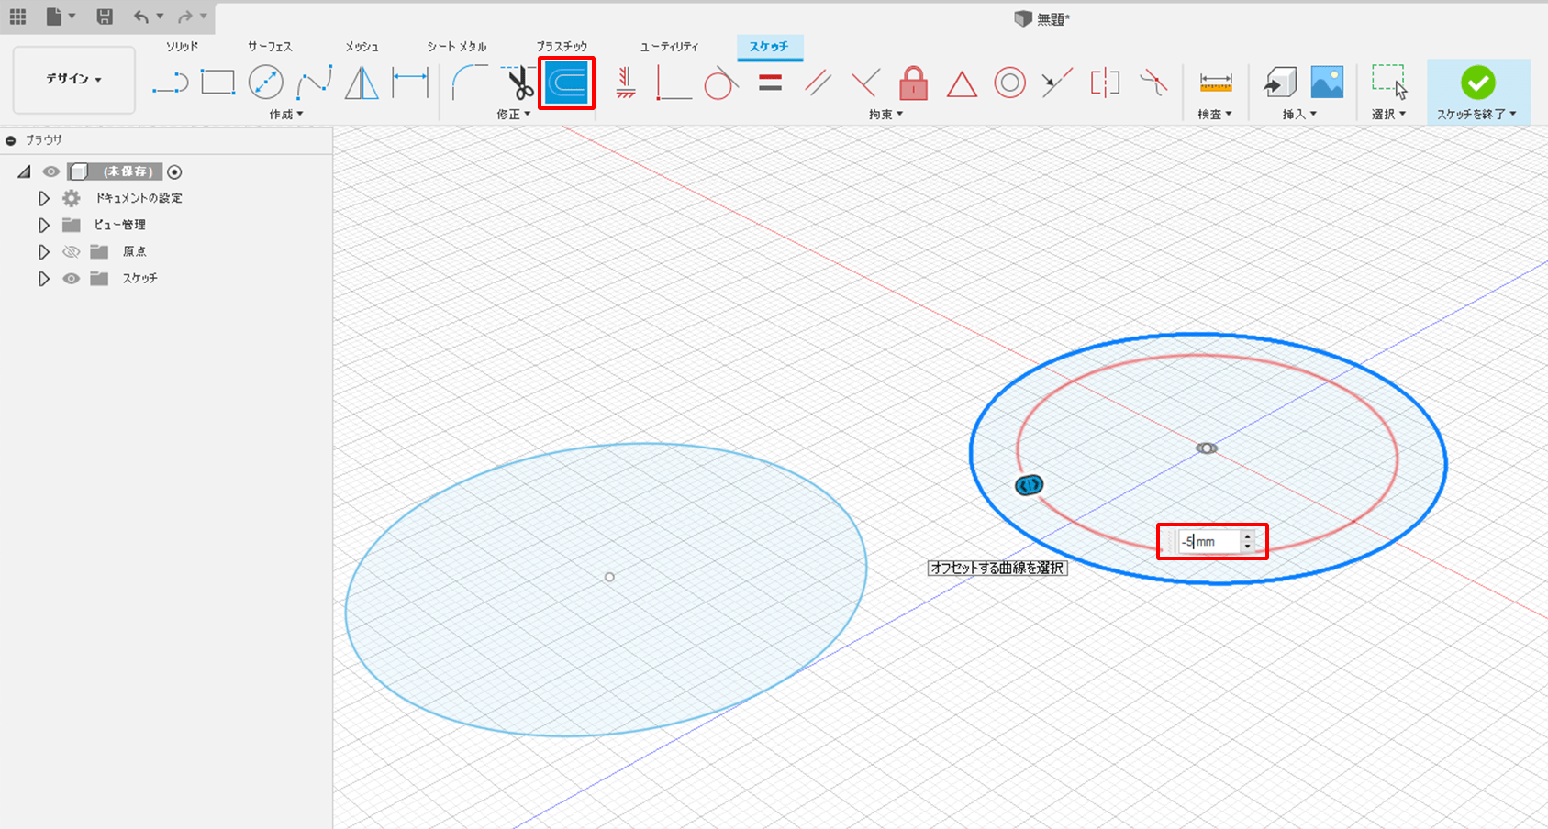Activate the (未保存) component radio button
1548x829 pixels.
[x=174, y=172]
